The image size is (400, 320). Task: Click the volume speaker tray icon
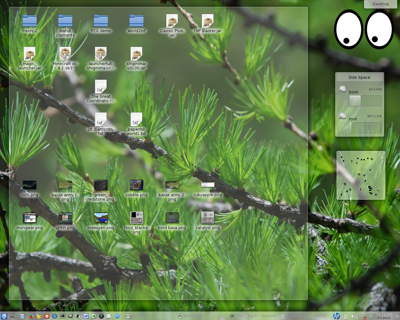point(354,316)
